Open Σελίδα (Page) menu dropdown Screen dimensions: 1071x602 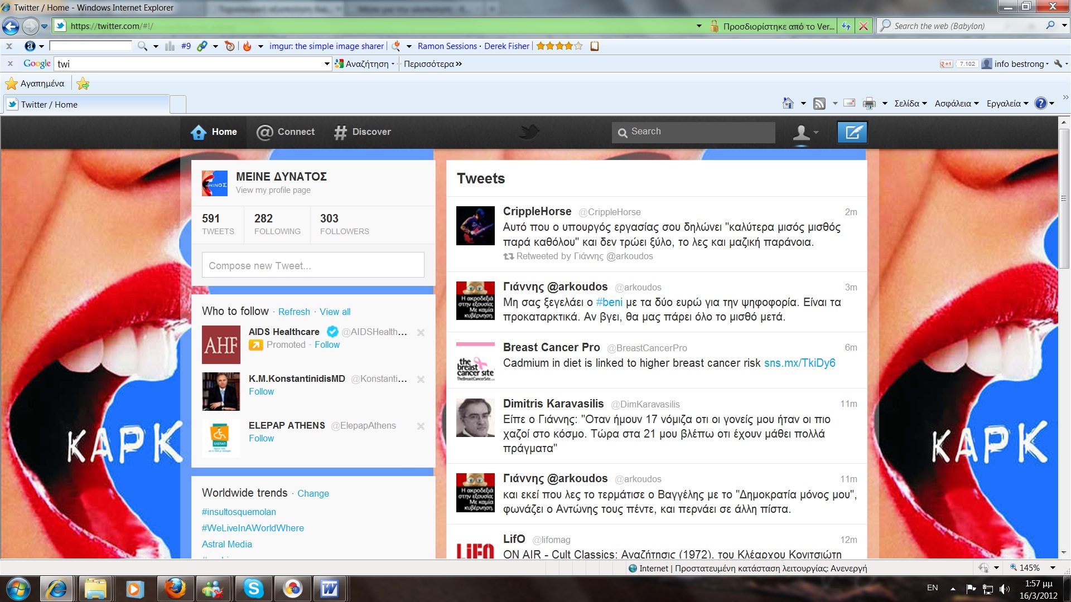pyautogui.click(x=910, y=103)
